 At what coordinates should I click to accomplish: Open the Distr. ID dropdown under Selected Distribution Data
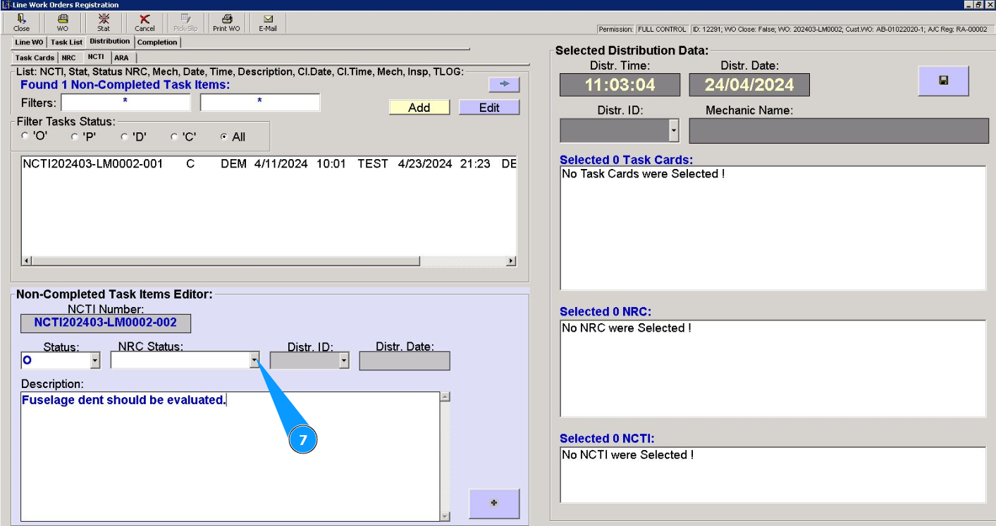coord(674,131)
